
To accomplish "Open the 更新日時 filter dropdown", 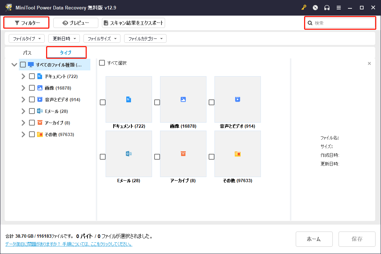I will pos(64,38).
